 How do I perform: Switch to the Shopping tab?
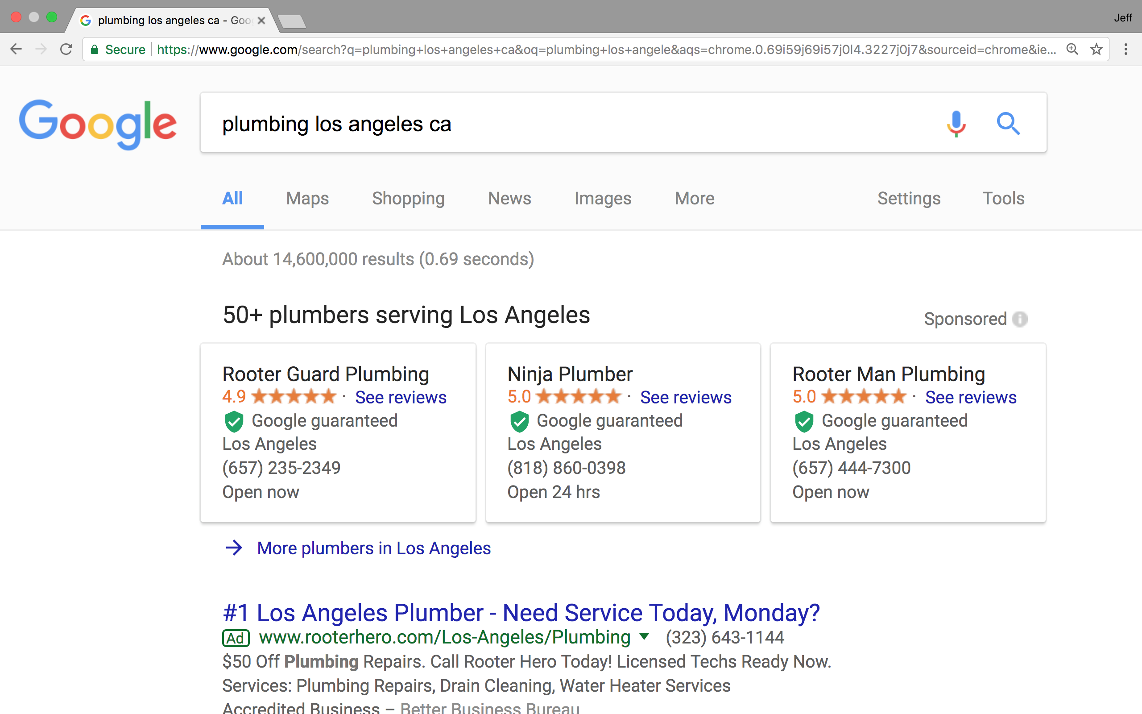[x=408, y=198]
